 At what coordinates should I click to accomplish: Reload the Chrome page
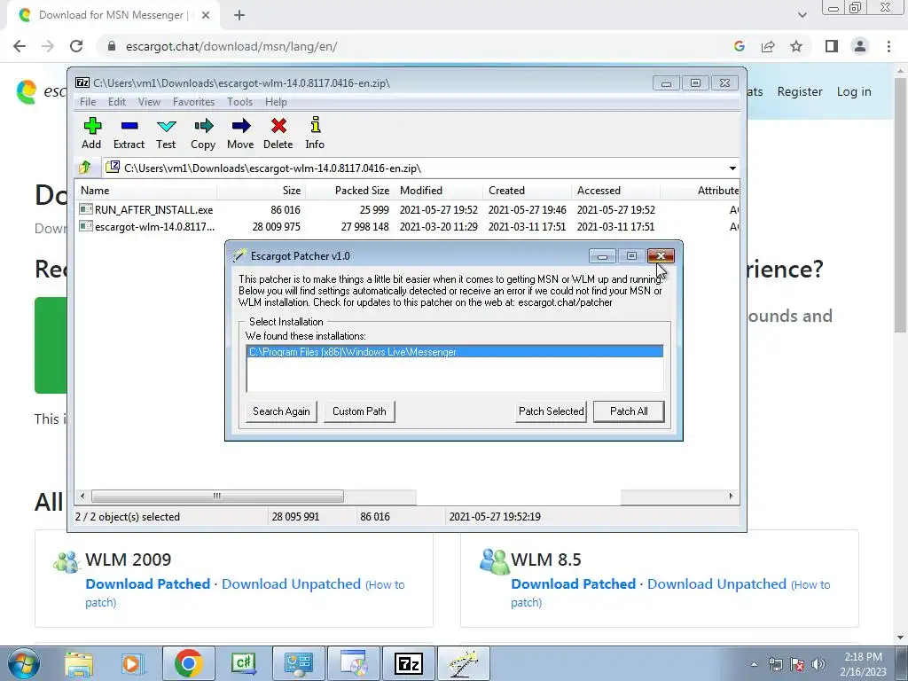(76, 46)
